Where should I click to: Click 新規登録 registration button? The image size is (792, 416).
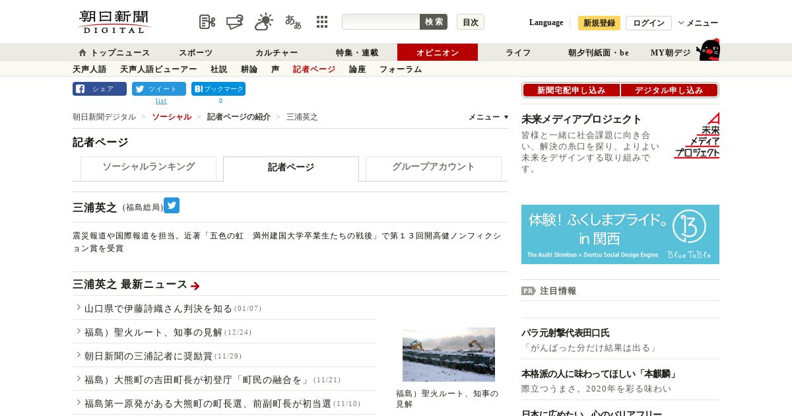pos(599,23)
